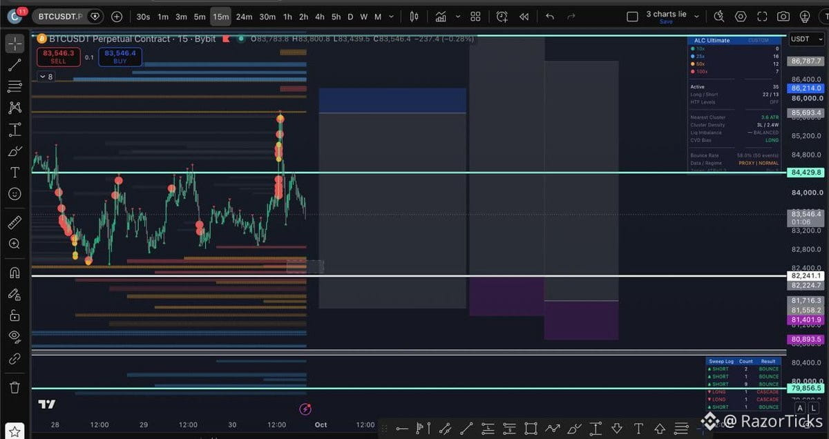Click the 84,429.8 price level label
This screenshot has width=829, height=439.
(805, 173)
